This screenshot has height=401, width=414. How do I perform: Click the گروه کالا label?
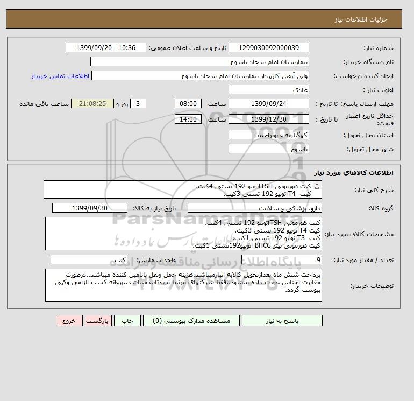tap(381, 208)
